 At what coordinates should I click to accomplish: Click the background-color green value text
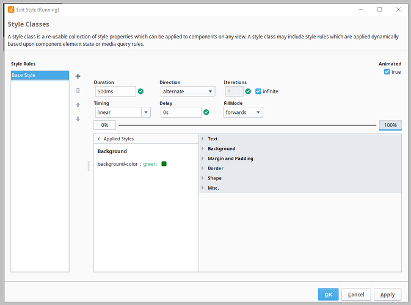coord(150,164)
